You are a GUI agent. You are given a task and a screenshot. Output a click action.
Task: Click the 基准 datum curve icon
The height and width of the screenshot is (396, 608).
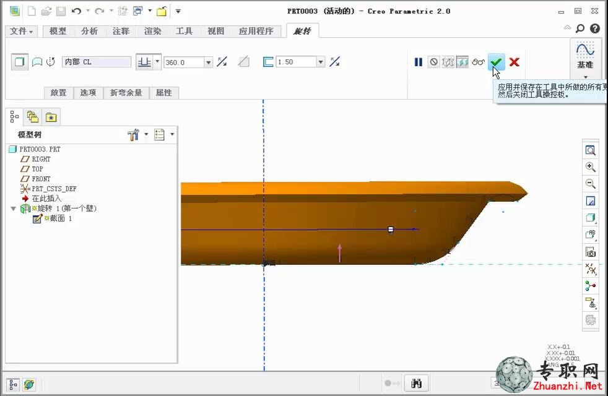click(x=584, y=50)
